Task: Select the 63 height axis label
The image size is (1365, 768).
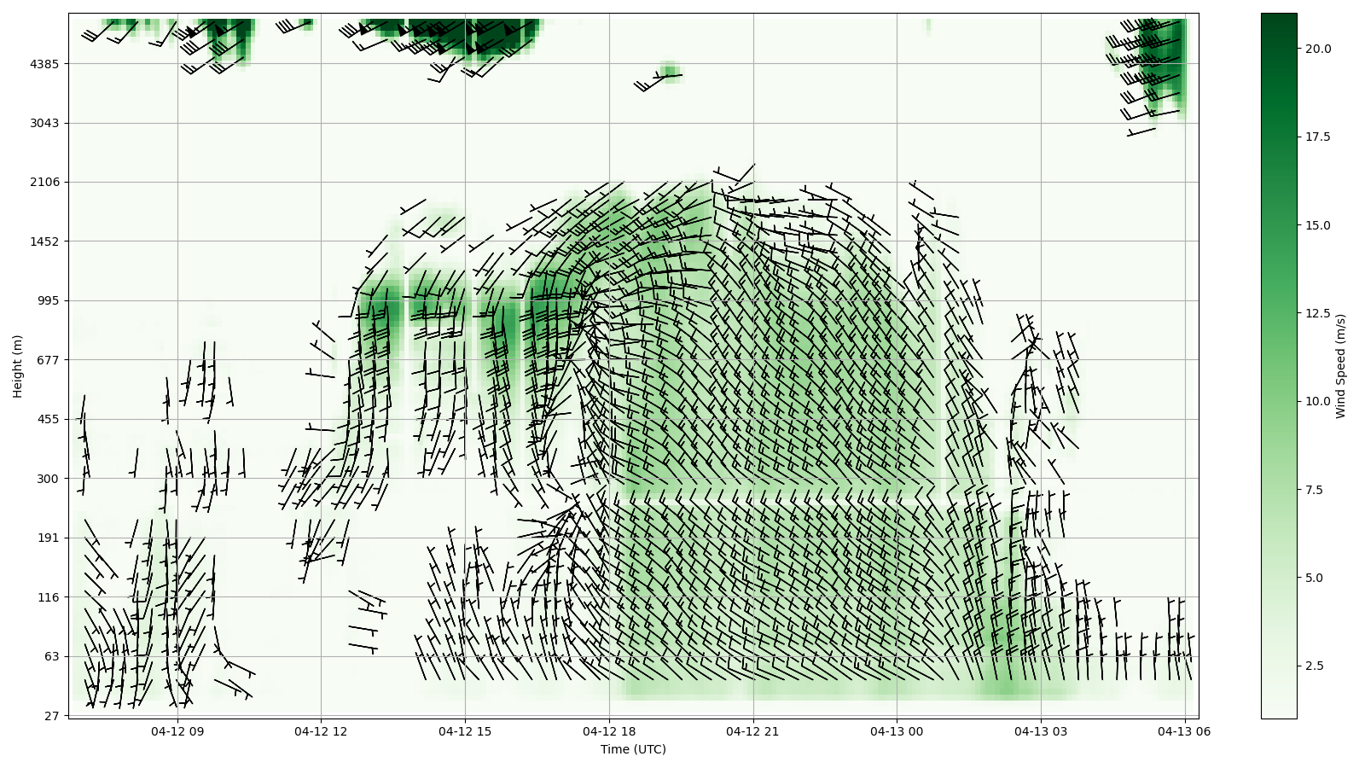Action: pyautogui.click(x=52, y=656)
